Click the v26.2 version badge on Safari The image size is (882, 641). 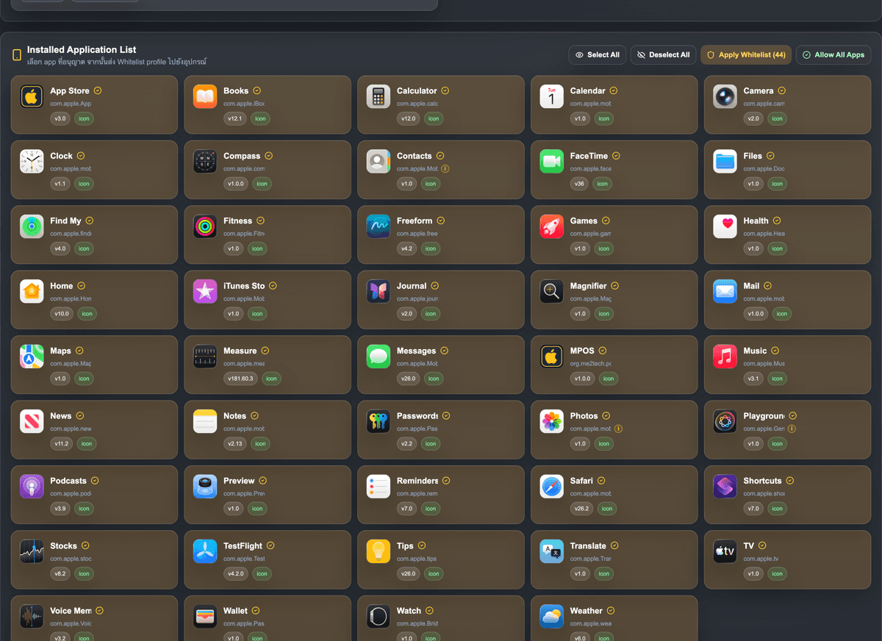(x=581, y=509)
